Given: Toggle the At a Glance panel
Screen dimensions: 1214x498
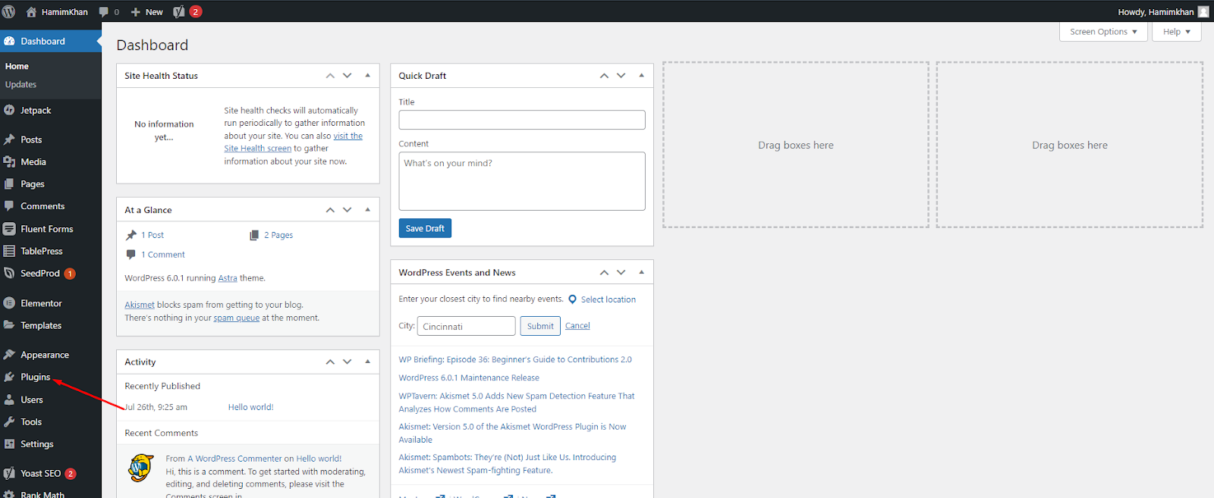Looking at the screenshot, I should click(x=367, y=210).
